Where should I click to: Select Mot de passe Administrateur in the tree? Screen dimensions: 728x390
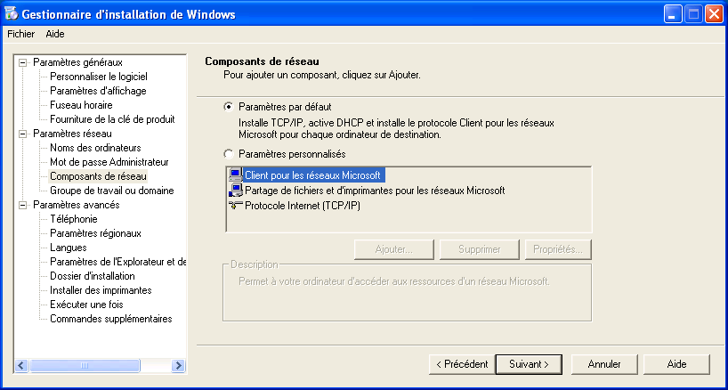coord(109,162)
